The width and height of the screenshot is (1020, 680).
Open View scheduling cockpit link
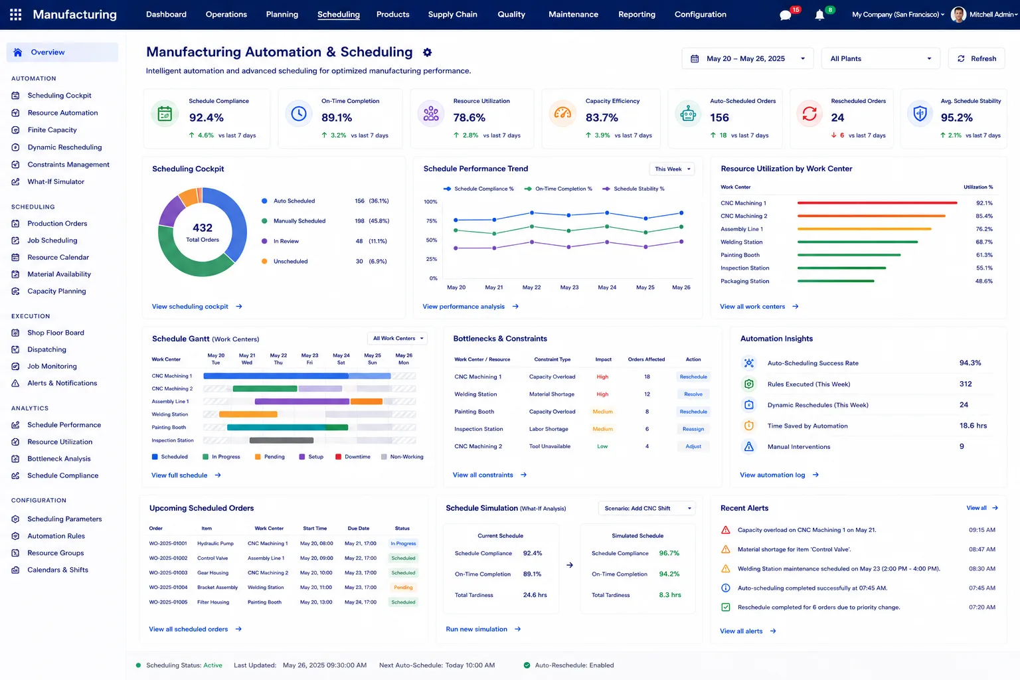(x=197, y=307)
